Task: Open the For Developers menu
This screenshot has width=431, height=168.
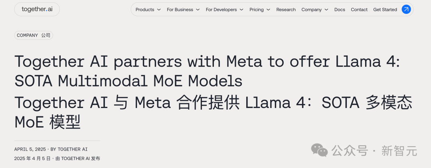Action: 221,10
